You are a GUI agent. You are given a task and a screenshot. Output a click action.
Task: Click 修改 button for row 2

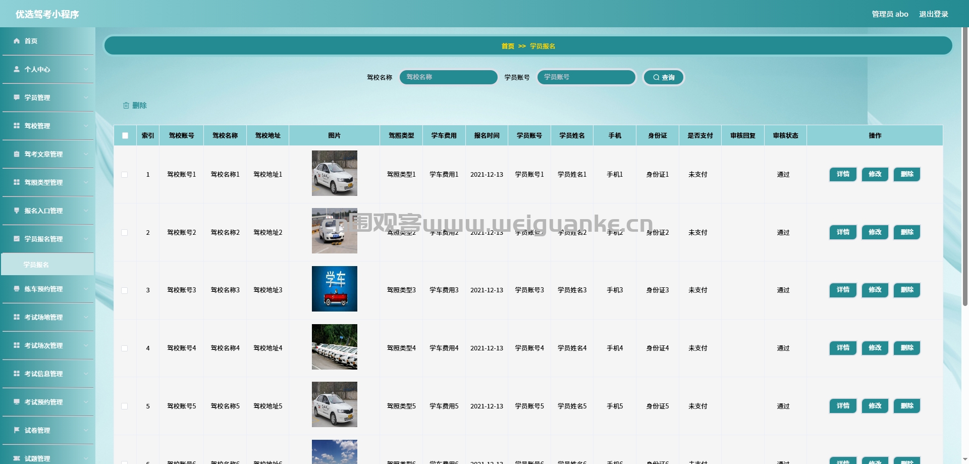875,232
